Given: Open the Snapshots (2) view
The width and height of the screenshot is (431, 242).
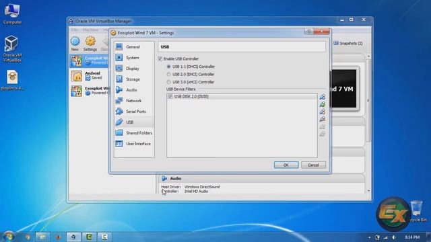Looking at the screenshot, I should 348,43.
